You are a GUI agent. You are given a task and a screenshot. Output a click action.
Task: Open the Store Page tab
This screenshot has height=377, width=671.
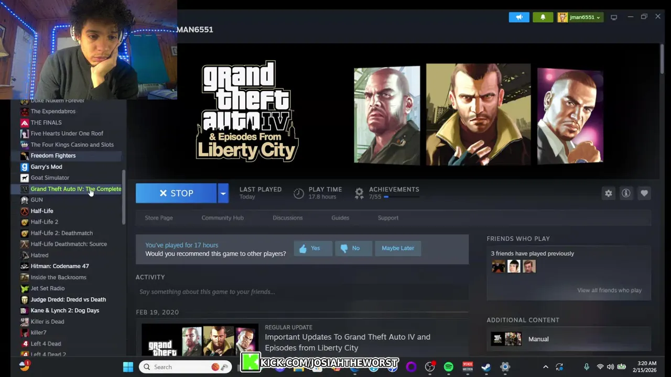point(159,218)
